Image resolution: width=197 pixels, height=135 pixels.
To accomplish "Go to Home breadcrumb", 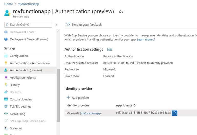I will coord(8,4).
